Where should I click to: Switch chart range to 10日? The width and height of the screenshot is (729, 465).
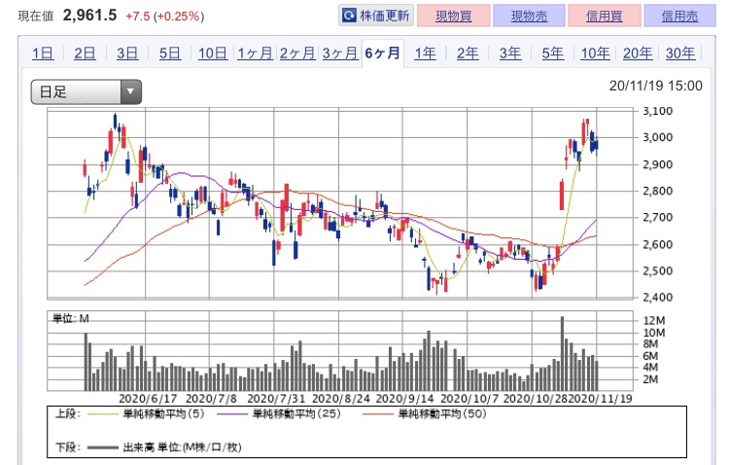click(213, 54)
